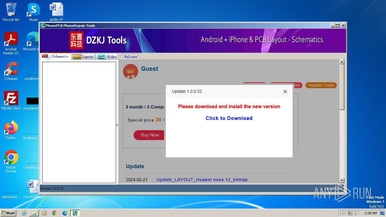Open the Update_LAYOUT_Huawei nova 12_bitmap link
This screenshot has height=217, width=386.
(x=202, y=180)
